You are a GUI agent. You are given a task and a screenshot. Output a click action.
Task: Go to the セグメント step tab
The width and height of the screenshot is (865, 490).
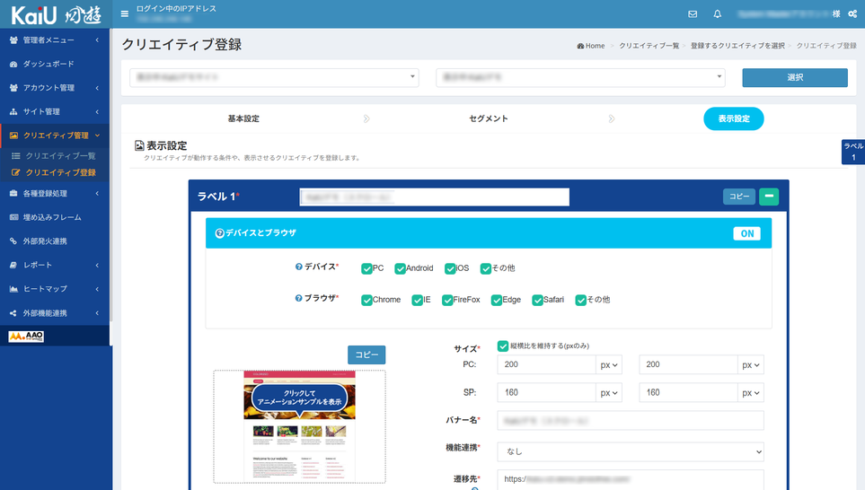coord(489,118)
